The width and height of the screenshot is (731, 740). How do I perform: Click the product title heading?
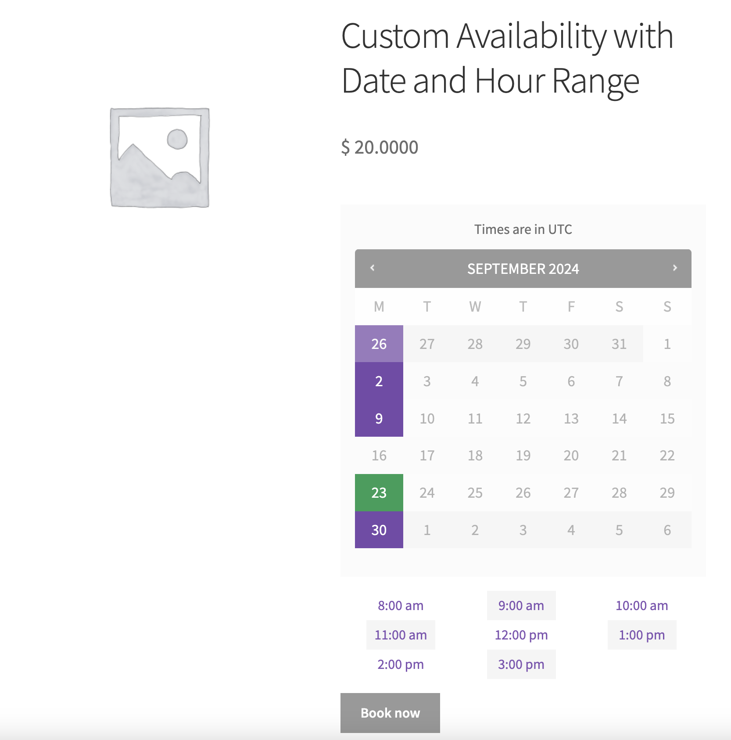pyautogui.click(x=507, y=58)
